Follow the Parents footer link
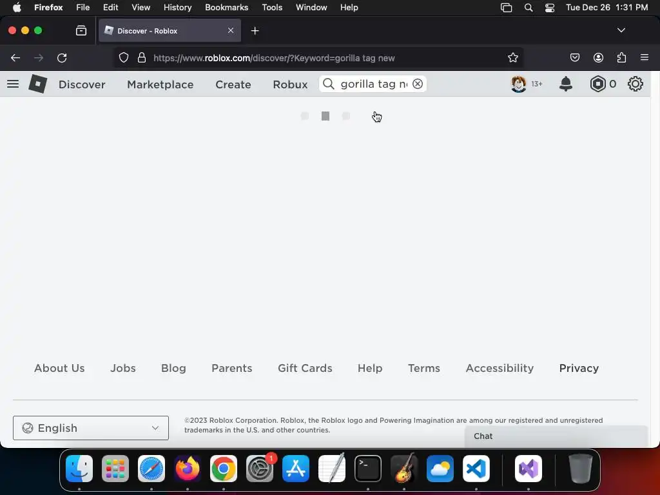 pos(232,368)
